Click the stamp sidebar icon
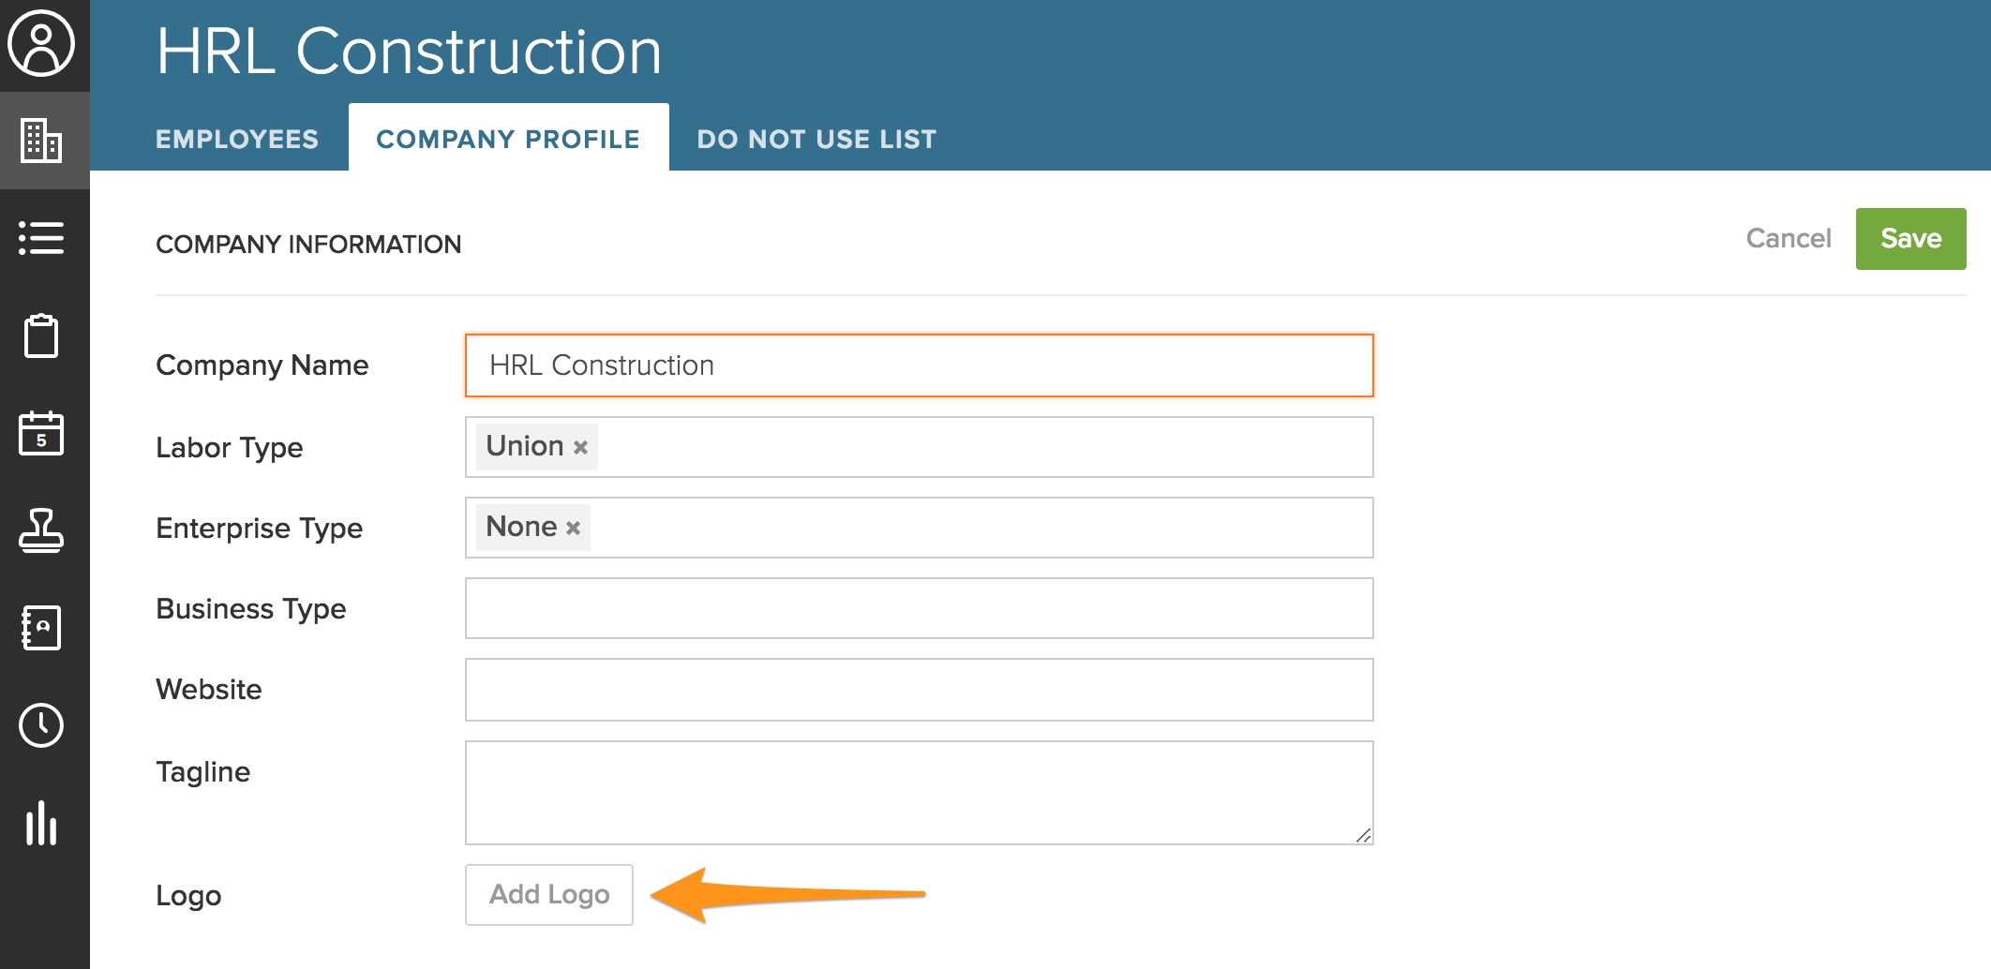This screenshot has width=1991, height=969. click(41, 530)
